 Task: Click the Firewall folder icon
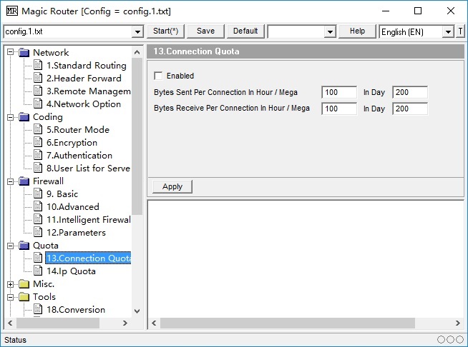[24, 181]
